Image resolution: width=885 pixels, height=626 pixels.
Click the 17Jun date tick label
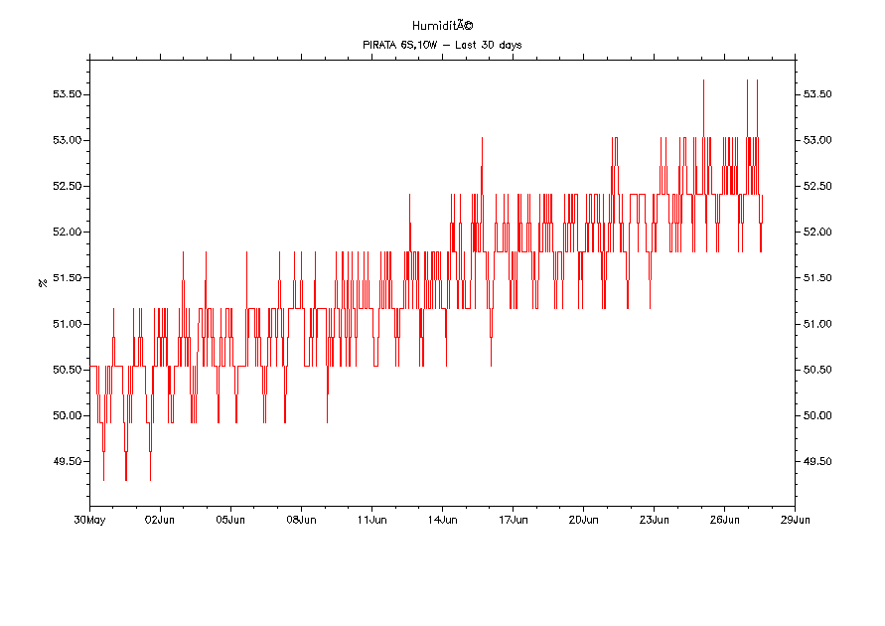(513, 519)
